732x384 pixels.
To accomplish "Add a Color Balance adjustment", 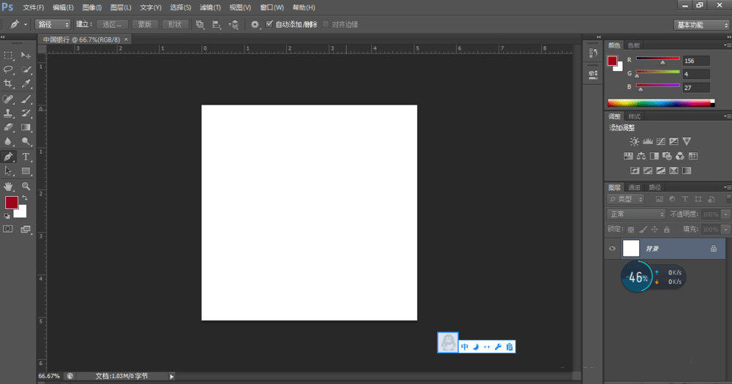I will click(641, 156).
